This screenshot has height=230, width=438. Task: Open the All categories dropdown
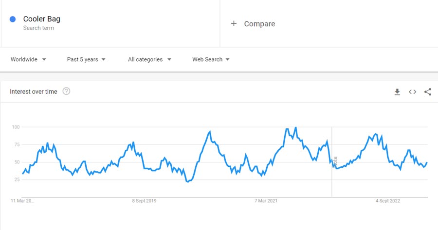(x=149, y=59)
